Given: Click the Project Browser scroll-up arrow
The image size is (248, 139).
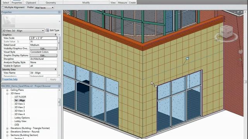Looking at the screenshot, I should pyautogui.click(x=59, y=90).
